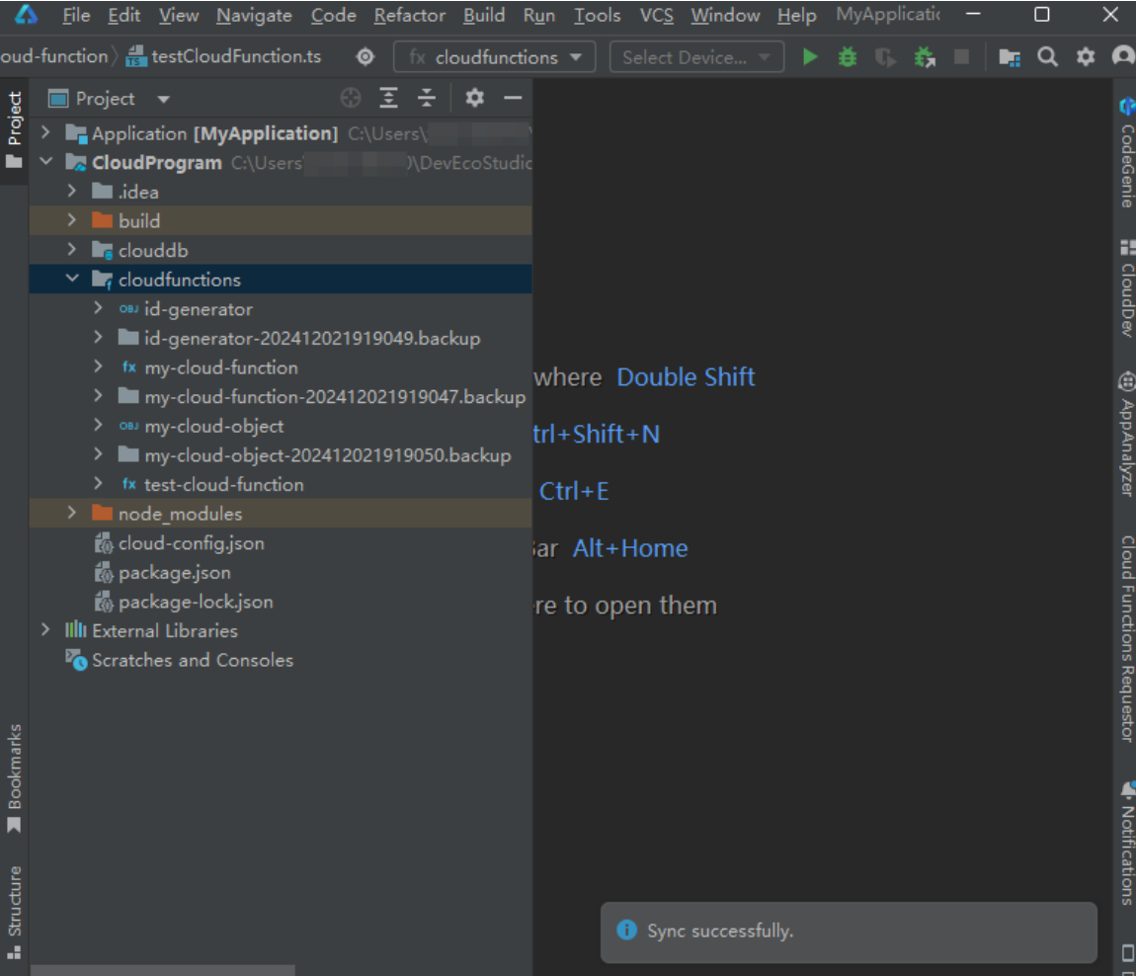Toggle the CodeGenie side panel
Image resolution: width=1136 pixels, height=976 pixels.
1126,152
